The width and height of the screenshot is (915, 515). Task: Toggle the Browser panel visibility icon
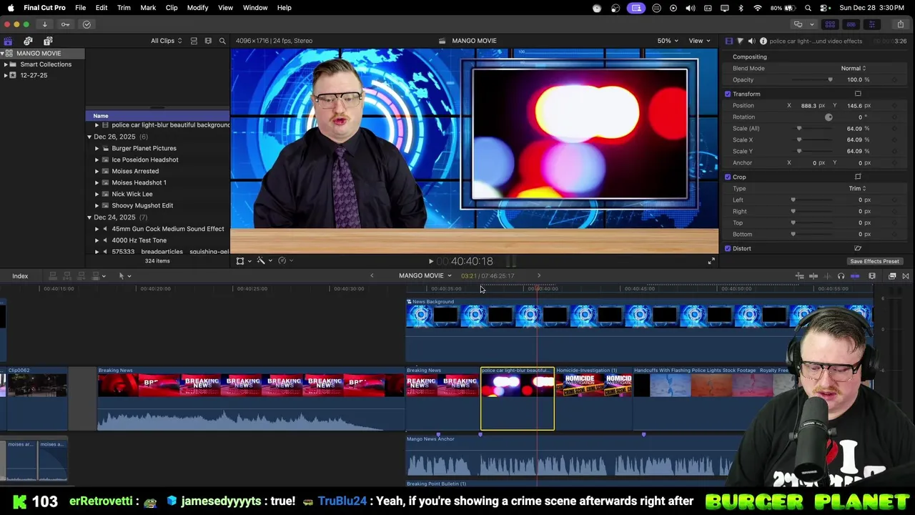point(830,24)
